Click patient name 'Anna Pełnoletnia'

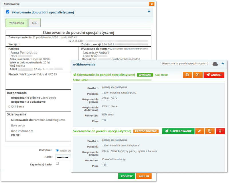[24, 53]
